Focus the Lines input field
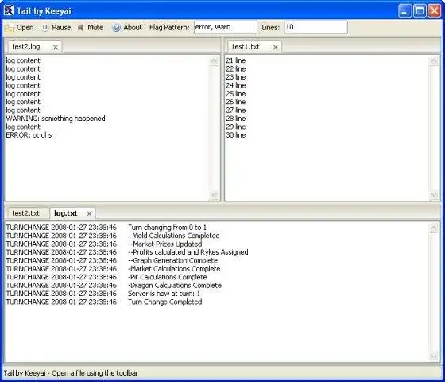The image size is (445, 382). tap(316, 27)
